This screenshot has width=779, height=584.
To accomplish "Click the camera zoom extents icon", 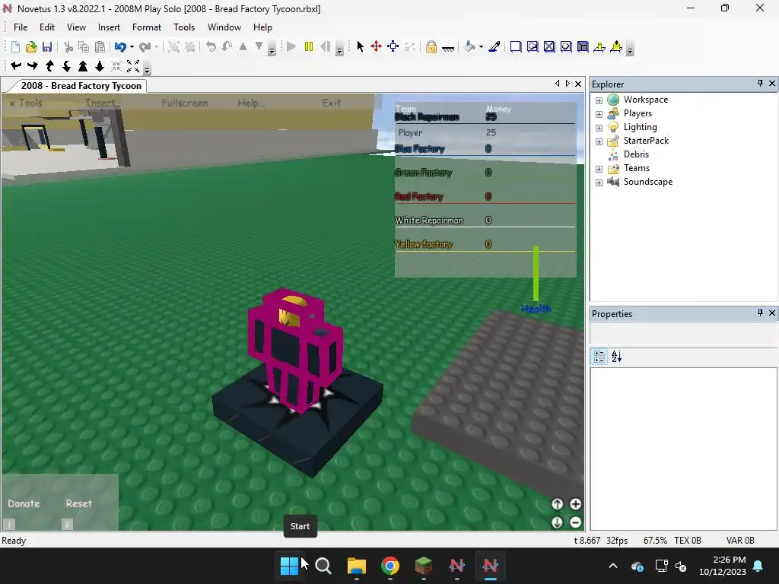I will pyautogui.click(x=133, y=65).
